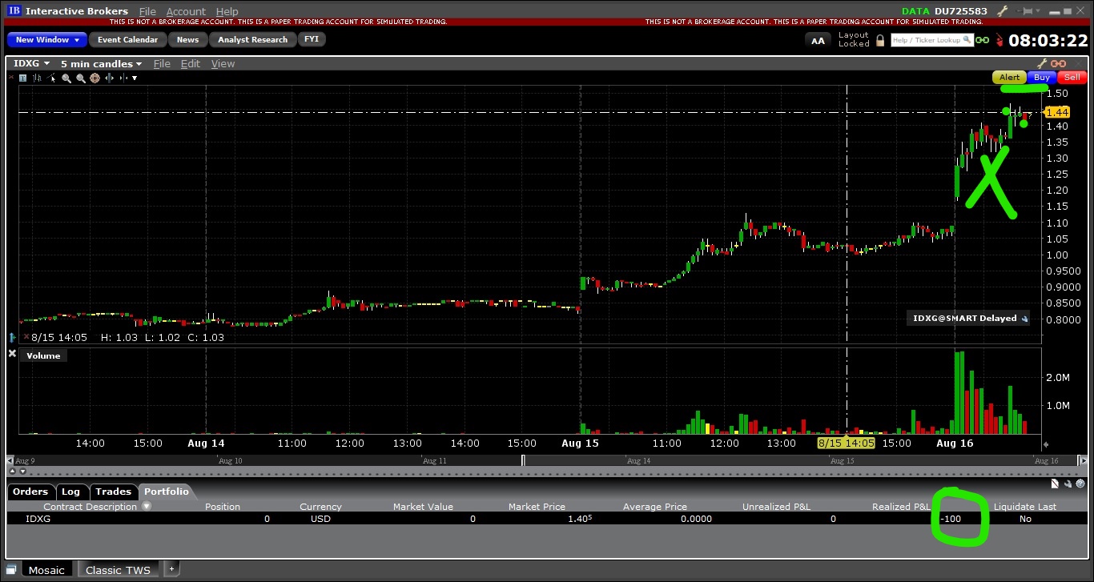Click the green chain link icon by the clock
The image size is (1094, 582).
tap(981, 40)
